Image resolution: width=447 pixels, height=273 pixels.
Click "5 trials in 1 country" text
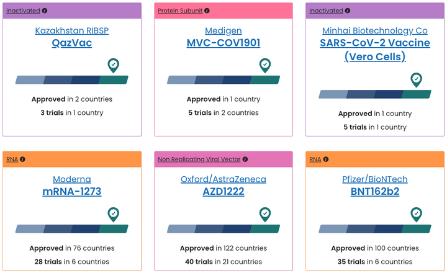click(x=375, y=127)
